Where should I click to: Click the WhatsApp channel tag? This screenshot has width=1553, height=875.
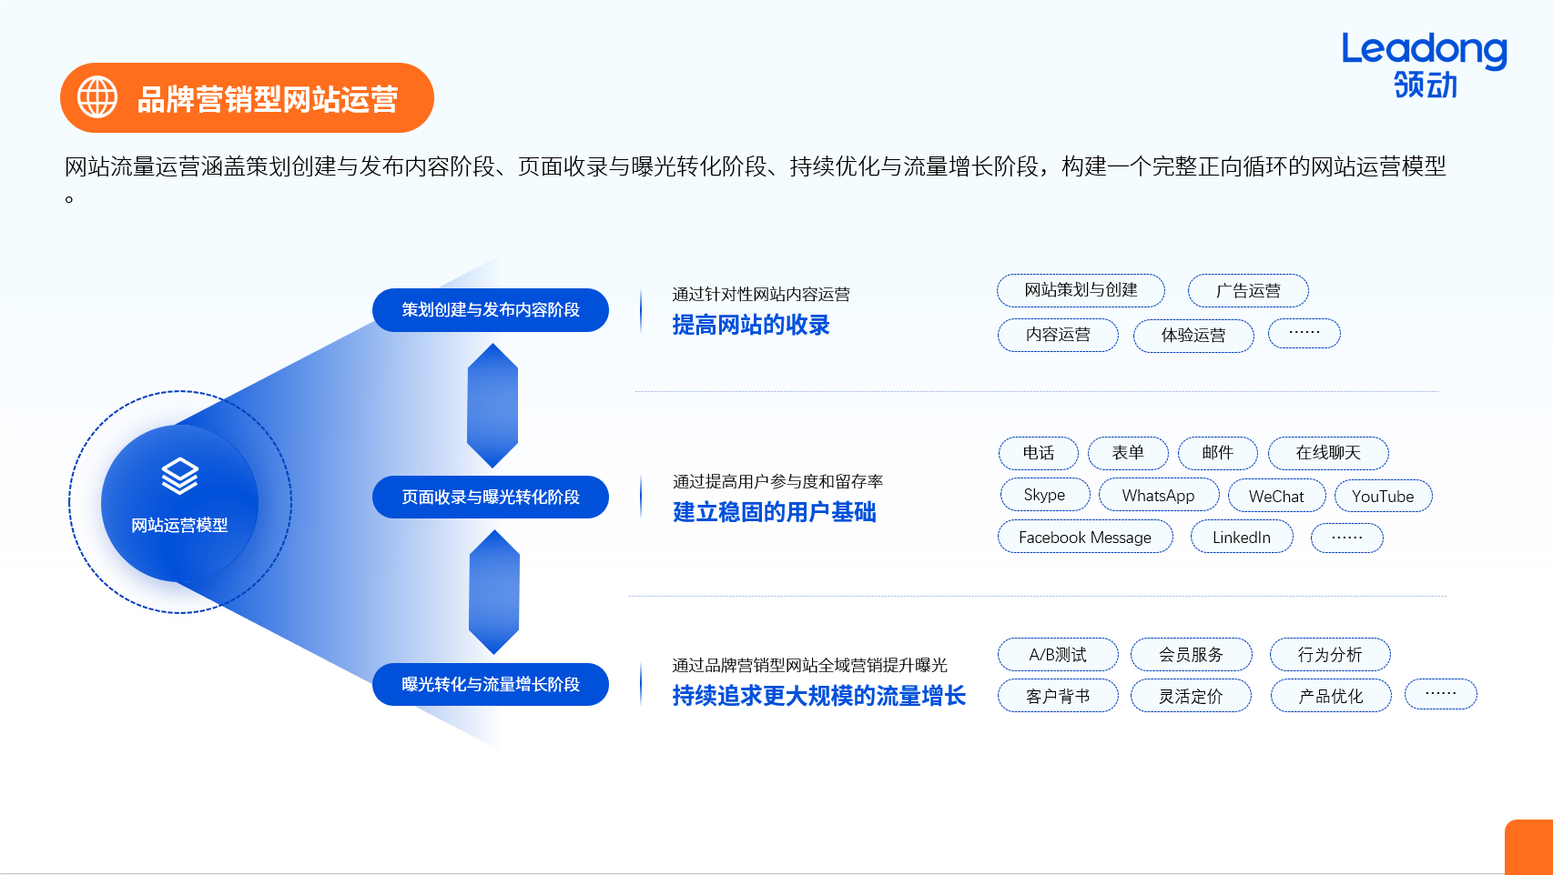tap(1159, 495)
